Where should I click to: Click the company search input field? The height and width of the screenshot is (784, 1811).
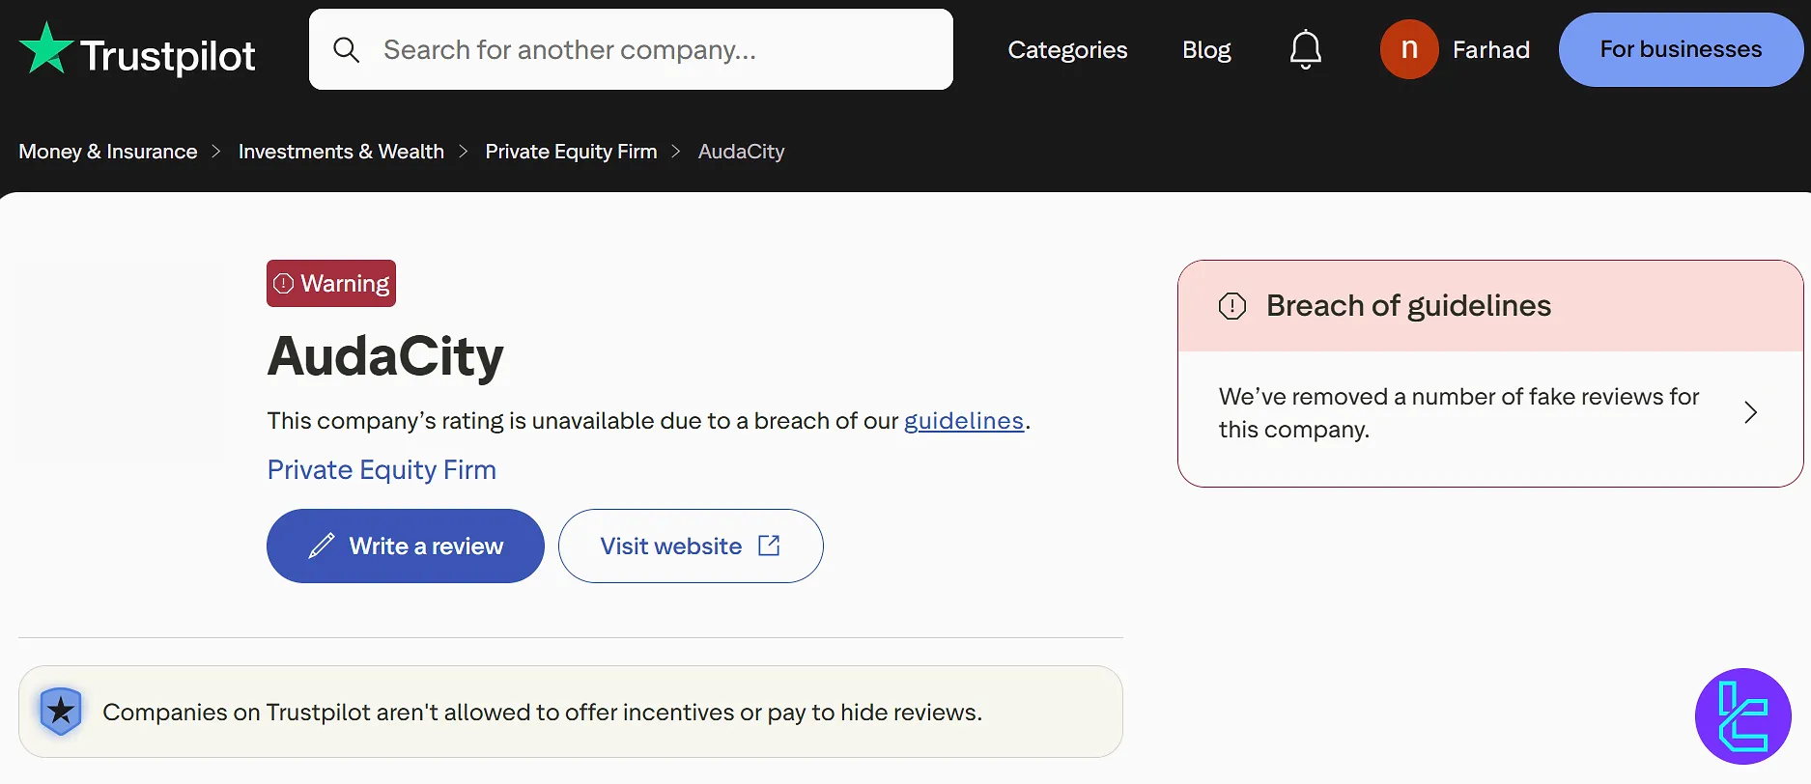[631, 49]
